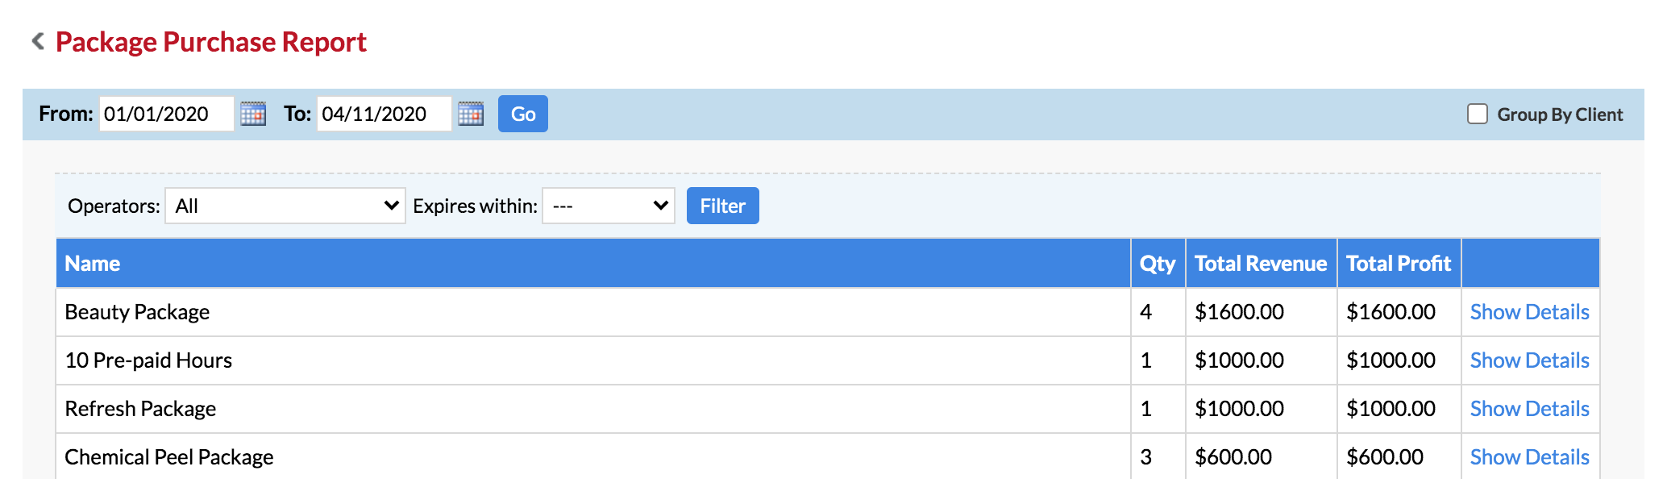Sort by the Qty column header

point(1158,264)
